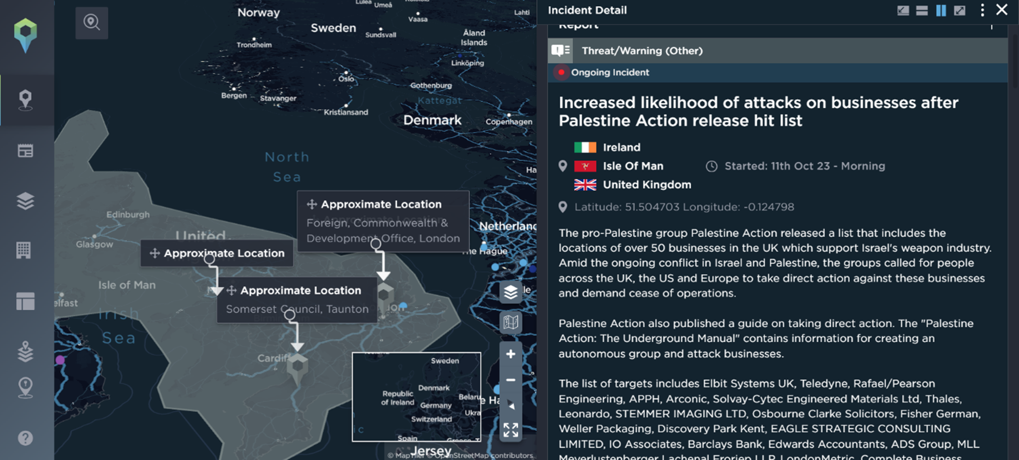Select the horizontal split layout icon
The height and width of the screenshot is (460, 1019).
click(922, 10)
